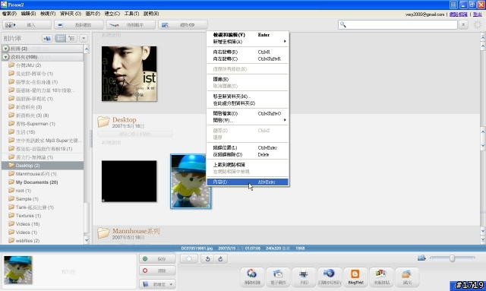Mark photo with the star icon
The height and width of the screenshot is (291, 486).
tap(189, 259)
